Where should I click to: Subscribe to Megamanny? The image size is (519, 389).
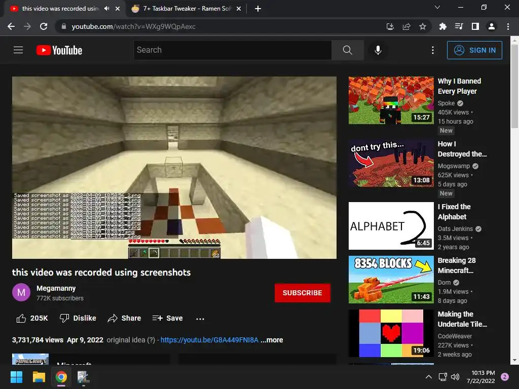coord(302,293)
